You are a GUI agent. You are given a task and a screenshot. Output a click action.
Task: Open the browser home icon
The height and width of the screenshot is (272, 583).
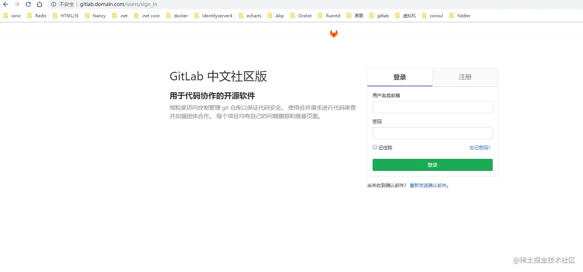click(39, 4)
